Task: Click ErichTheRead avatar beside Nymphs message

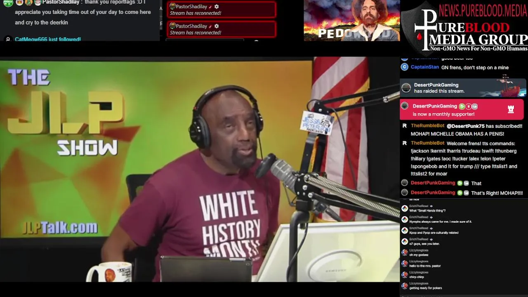Action: coord(405,219)
